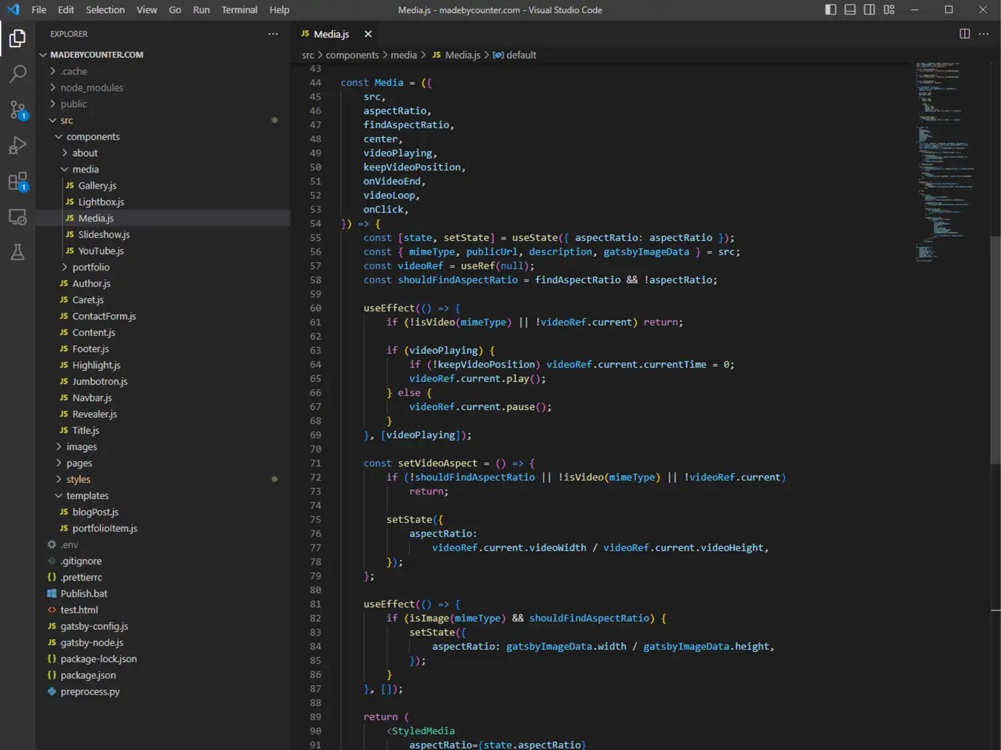Screen dimensions: 1001x750
Task: Open the Run and Debug view
Action: pyautogui.click(x=18, y=145)
